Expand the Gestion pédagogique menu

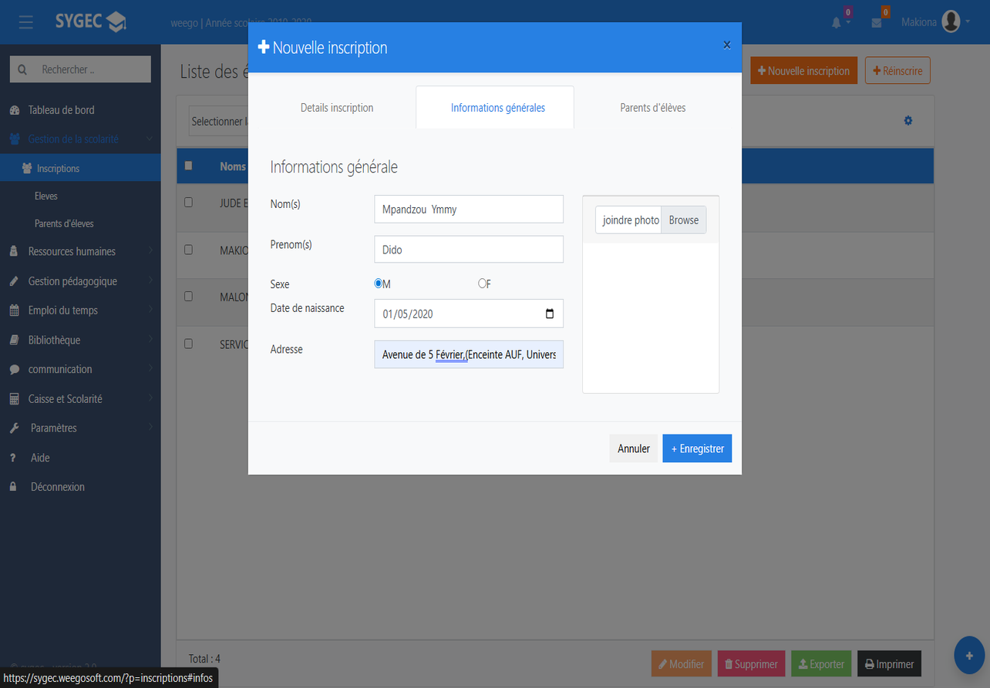pyautogui.click(x=80, y=281)
